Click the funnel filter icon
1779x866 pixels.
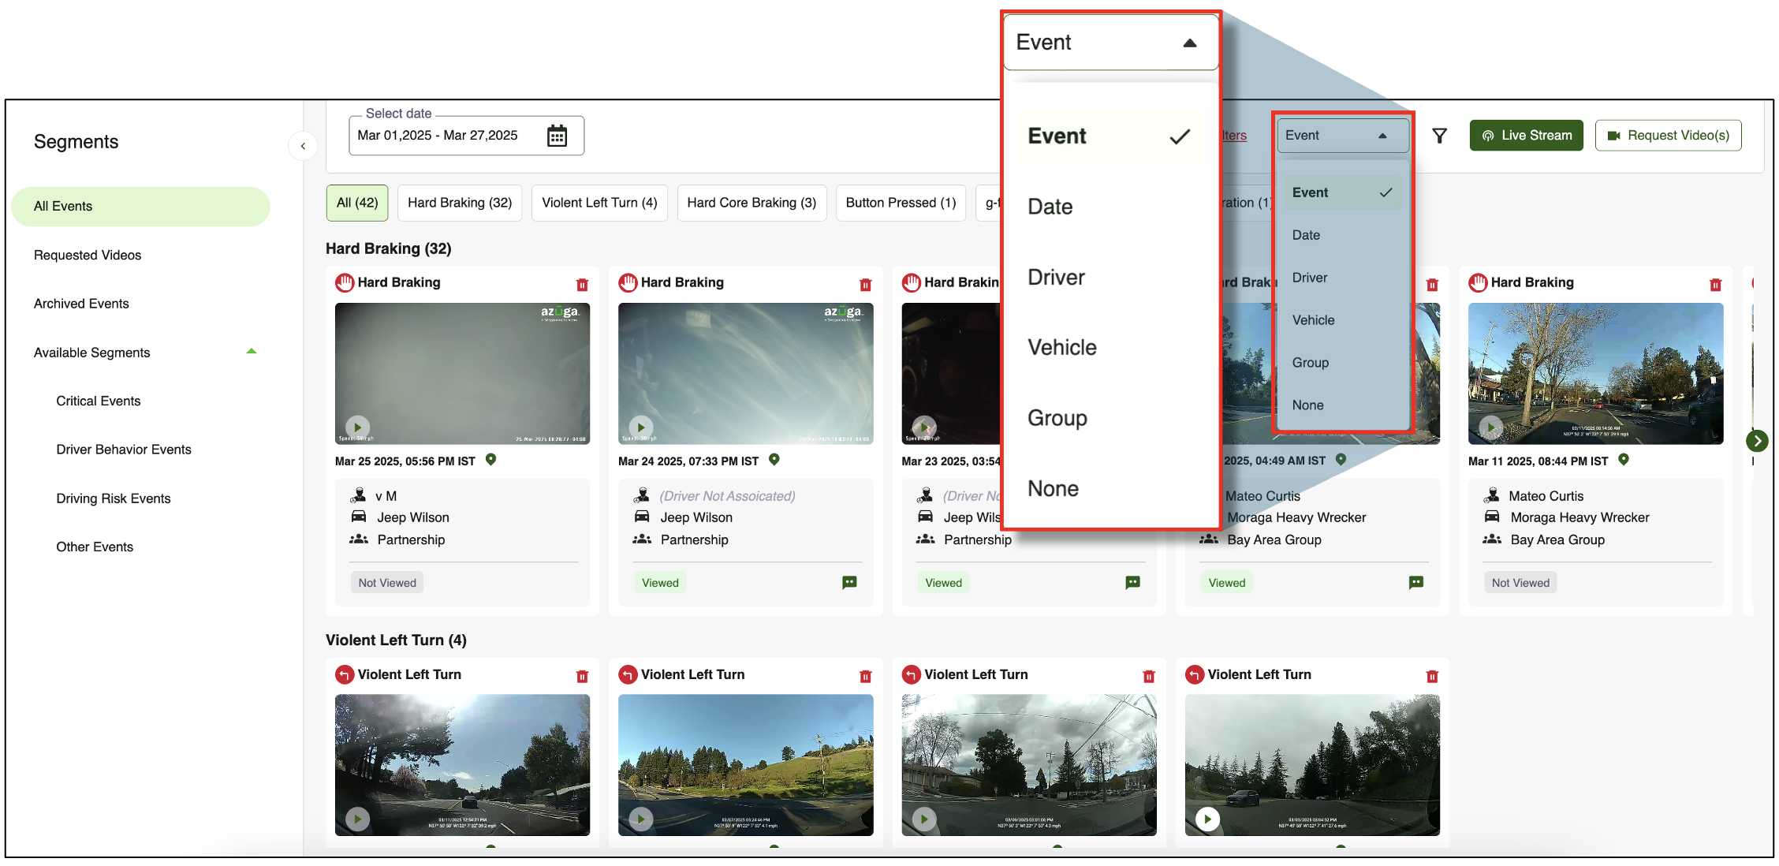[1439, 136]
